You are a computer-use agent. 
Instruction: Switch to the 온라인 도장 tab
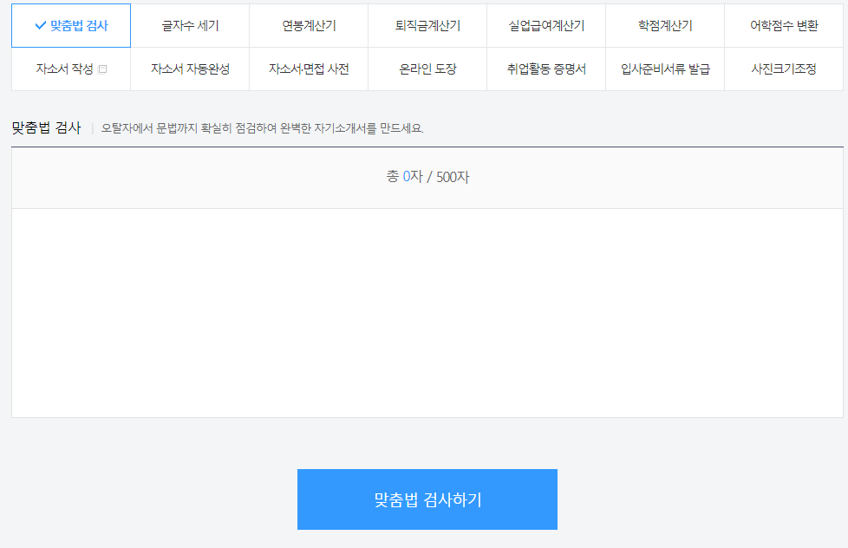coord(427,68)
